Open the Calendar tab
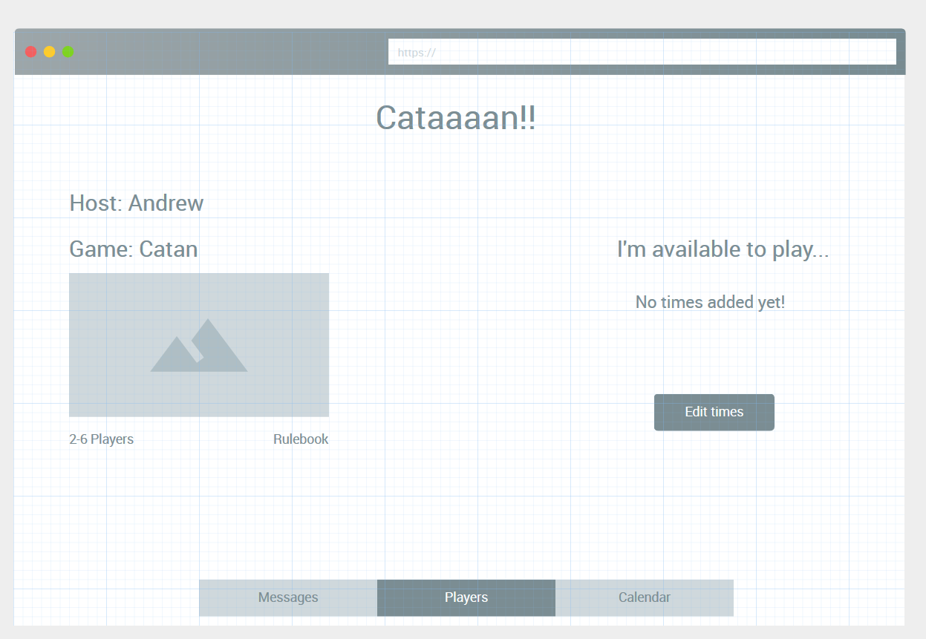Viewport: 926px width, 639px height. tap(644, 597)
